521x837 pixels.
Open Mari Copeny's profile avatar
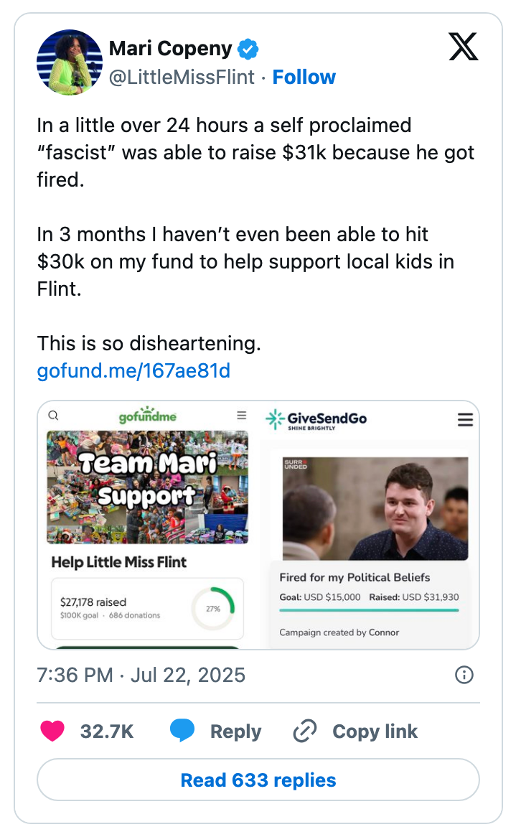pos(70,62)
